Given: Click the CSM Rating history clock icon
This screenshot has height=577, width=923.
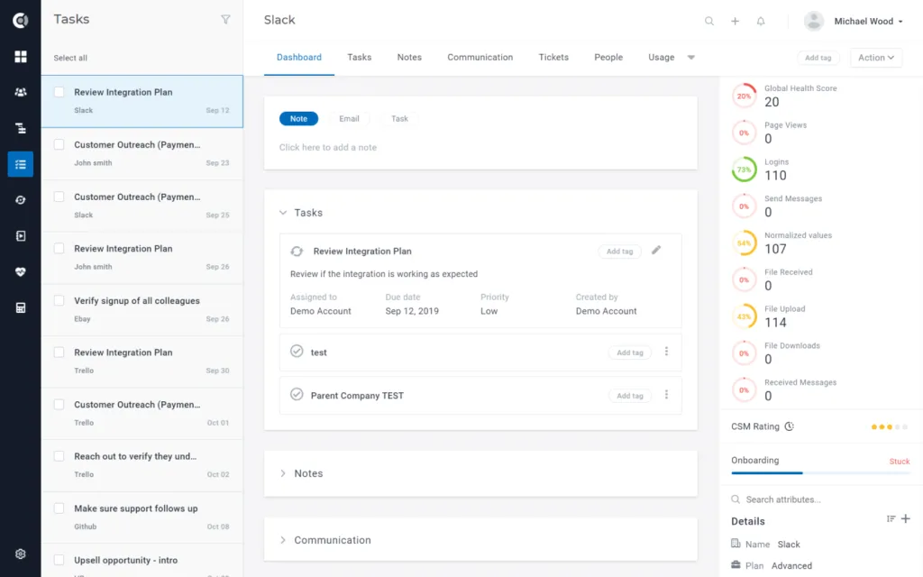Looking at the screenshot, I should (790, 426).
